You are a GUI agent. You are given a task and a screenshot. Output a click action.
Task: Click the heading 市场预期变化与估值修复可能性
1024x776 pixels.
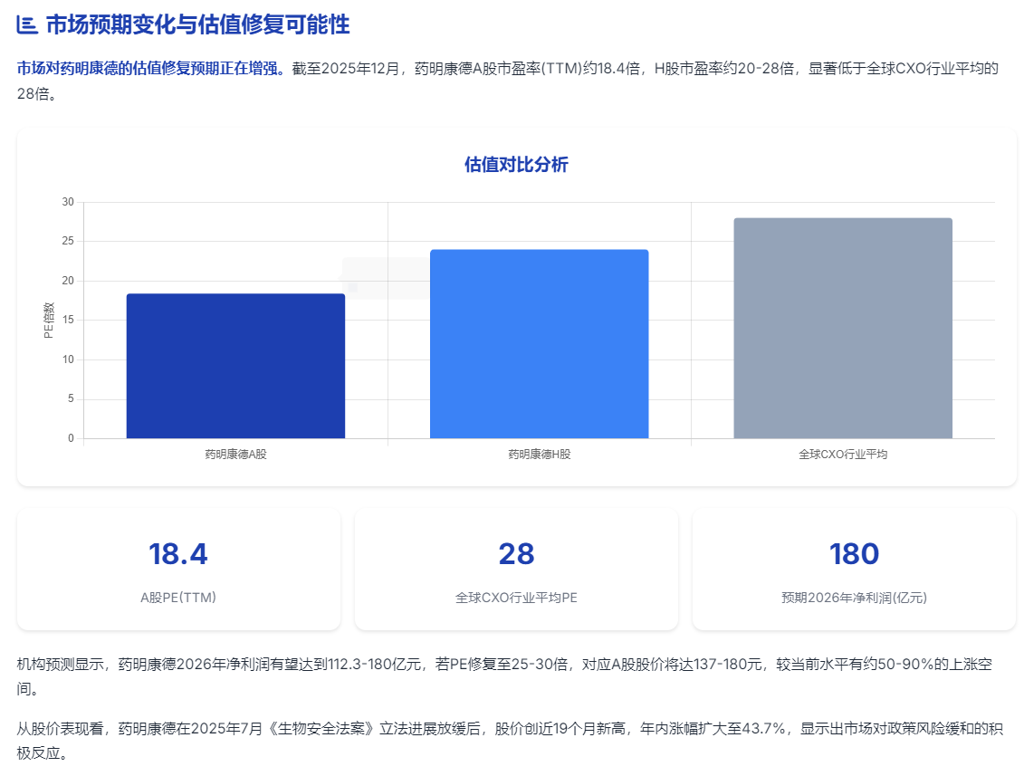[198, 24]
